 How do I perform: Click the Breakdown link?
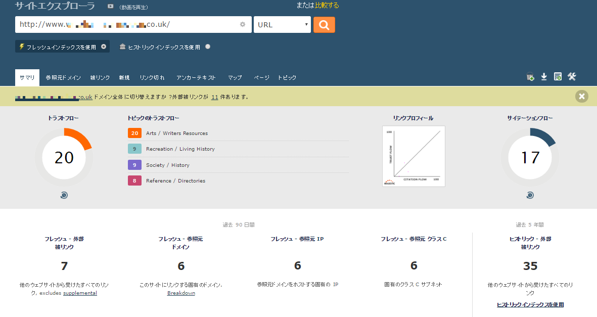(181, 293)
